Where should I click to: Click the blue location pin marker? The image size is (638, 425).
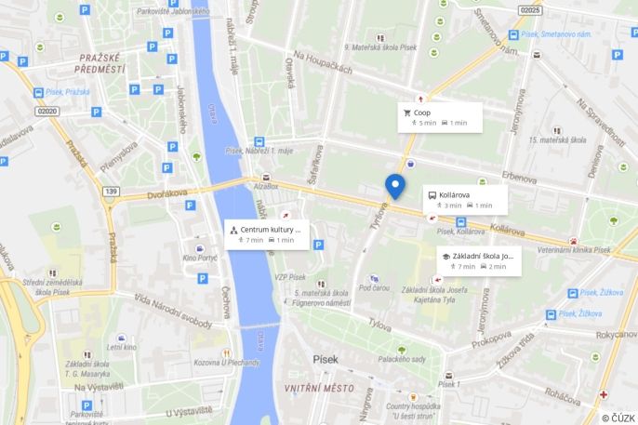click(x=395, y=187)
